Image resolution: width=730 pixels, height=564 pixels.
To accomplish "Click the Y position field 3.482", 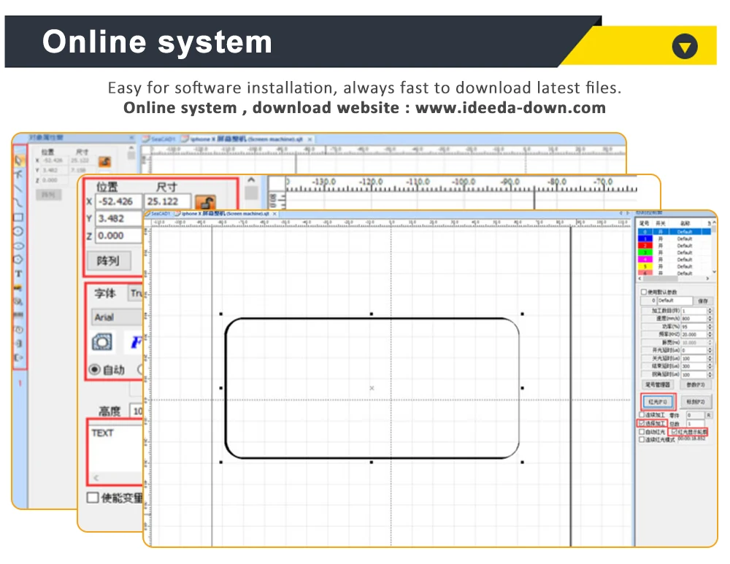I will coord(118,218).
